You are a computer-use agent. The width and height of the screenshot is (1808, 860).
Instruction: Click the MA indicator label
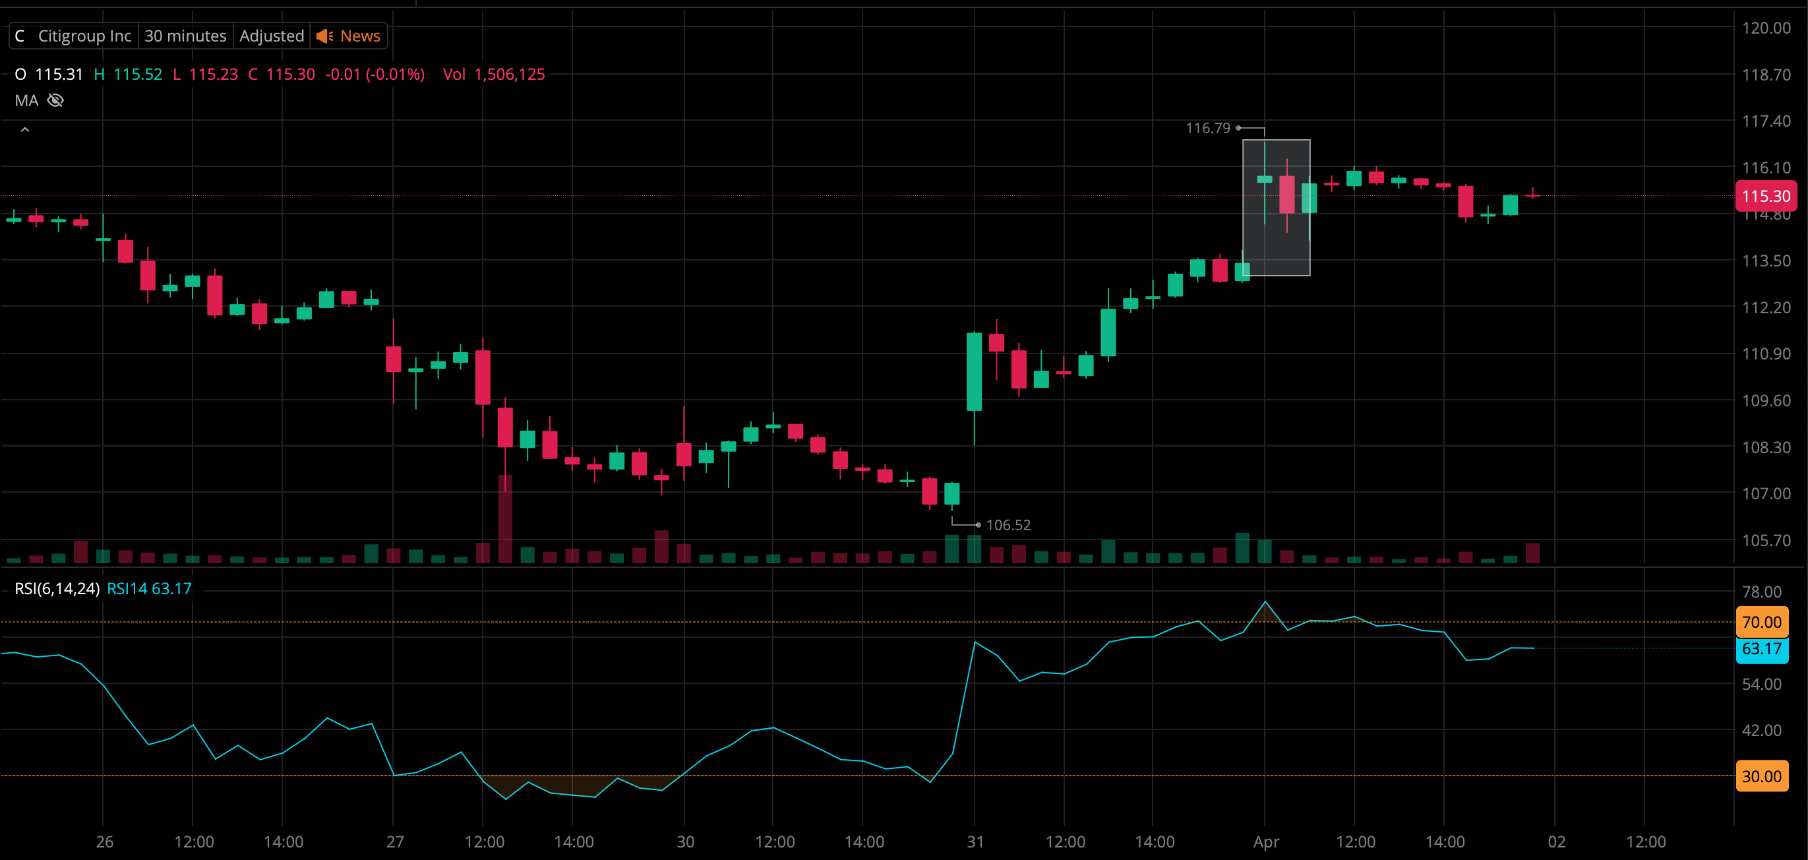point(26,100)
